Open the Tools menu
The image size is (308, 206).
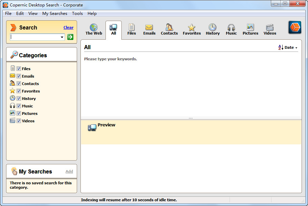(x=77, y=14)
